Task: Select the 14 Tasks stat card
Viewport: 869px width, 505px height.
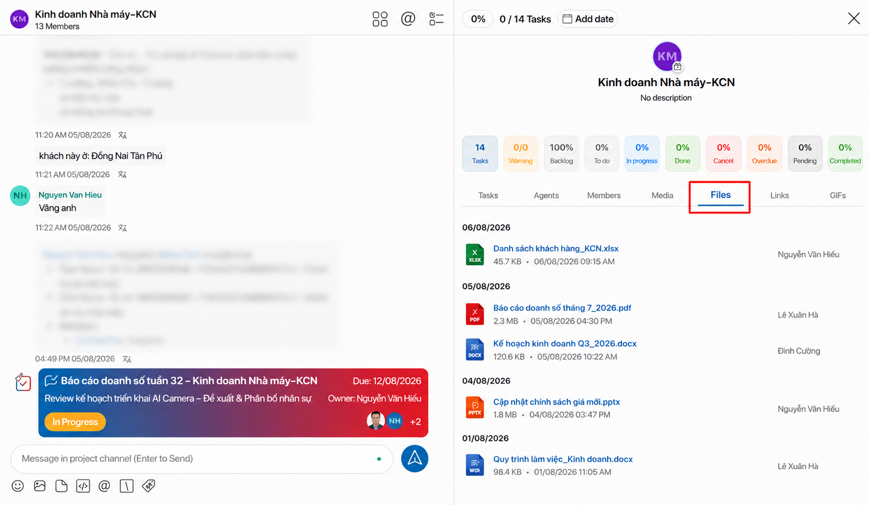Action: tap(480, 154)
